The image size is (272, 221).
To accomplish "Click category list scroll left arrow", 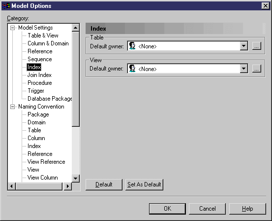I will point(12,186).
